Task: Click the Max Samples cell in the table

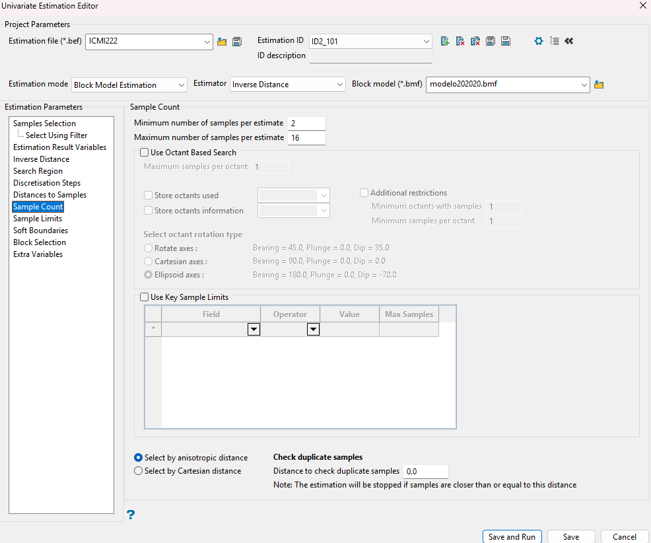Action: [x=409, y=330]
